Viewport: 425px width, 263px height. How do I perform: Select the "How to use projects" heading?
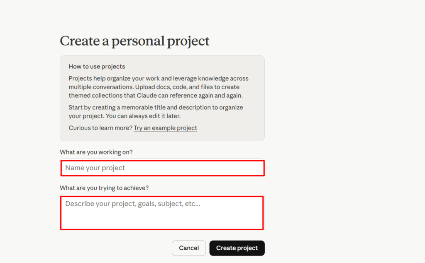click(97, 66)
